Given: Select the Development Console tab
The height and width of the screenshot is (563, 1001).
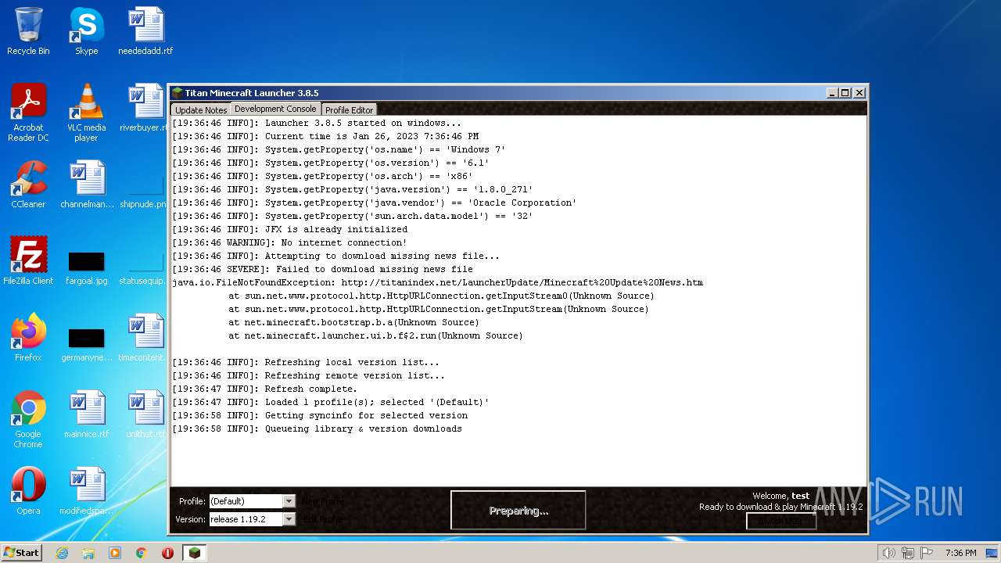Looking at the screenshot, I should pyautogui.click(x=275, y=109).
